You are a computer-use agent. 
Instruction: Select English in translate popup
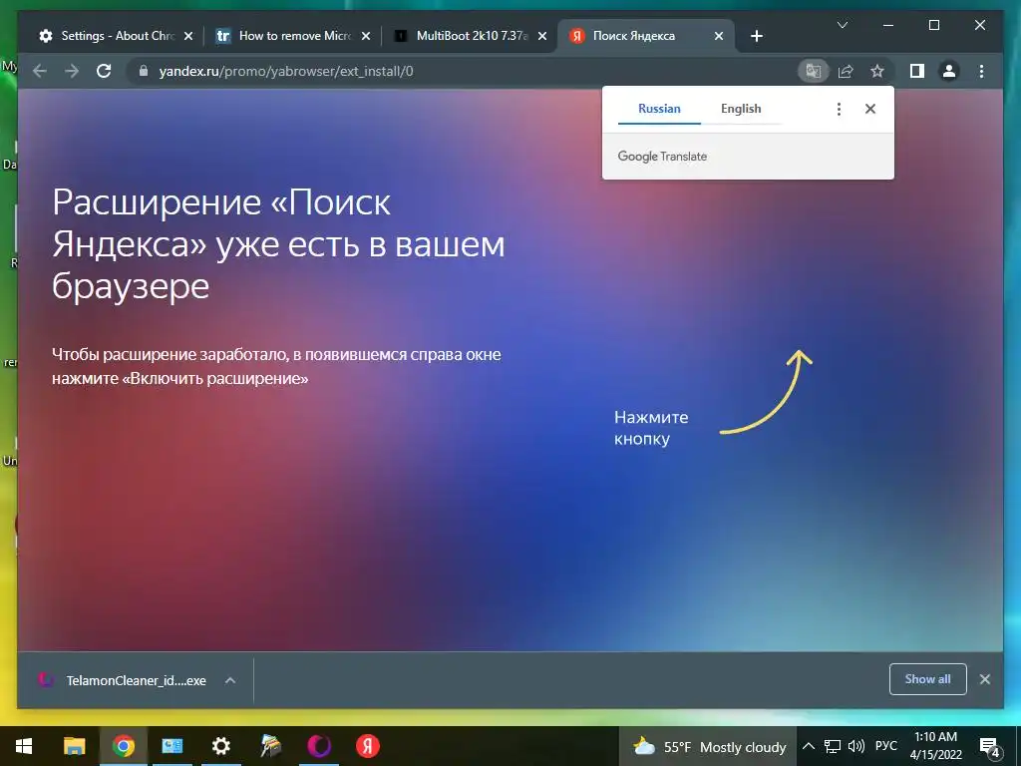tap(741, 109)
